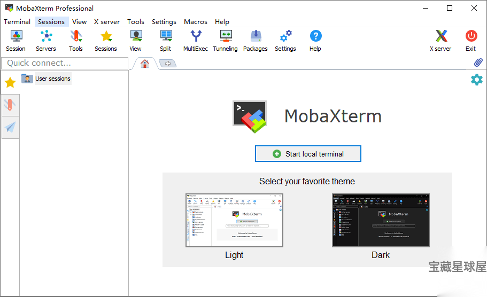Open a new tab with the plus tab
The height and width of the screenshot is (297, 487).
(168, 64)
